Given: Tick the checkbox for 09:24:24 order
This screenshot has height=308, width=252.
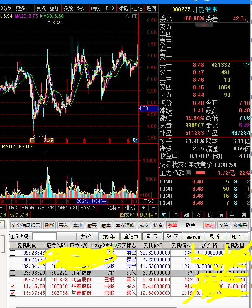Looking at the screenshot, I should click(x=13, y=259).
